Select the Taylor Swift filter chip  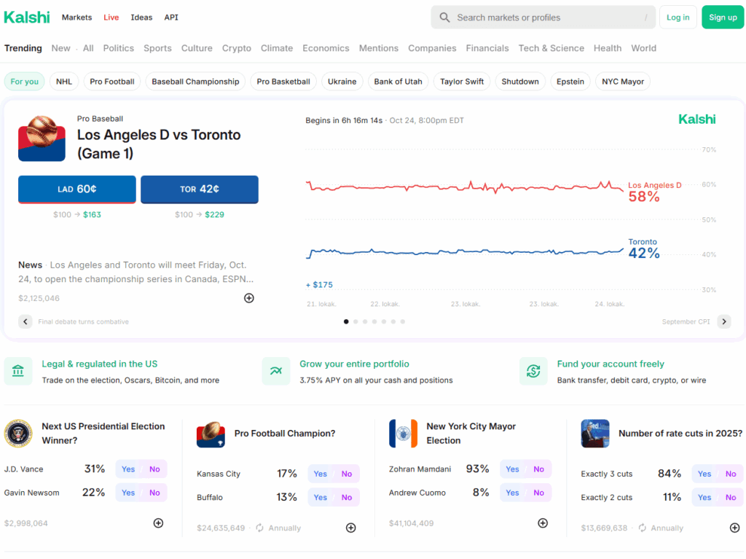click(x=462, y=82)
